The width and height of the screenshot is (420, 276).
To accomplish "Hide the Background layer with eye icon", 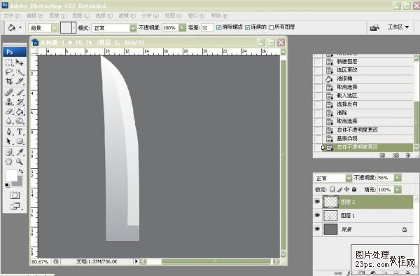I will click(x=317, y=229).
